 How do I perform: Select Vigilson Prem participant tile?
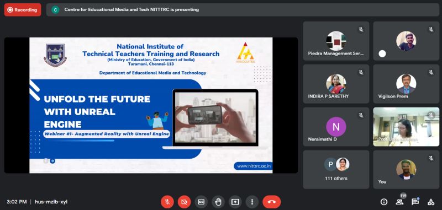(x=406, y=84)
